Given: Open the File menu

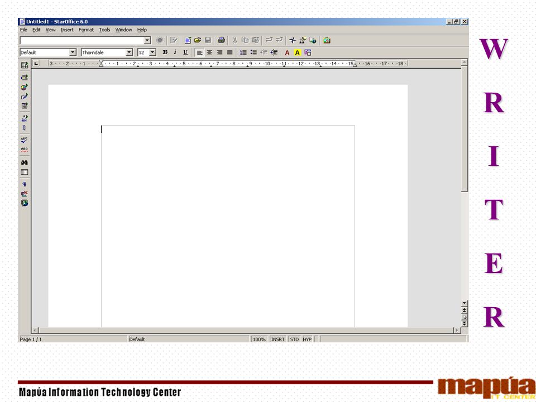Looking at the screenshot, I should point(23,30).
